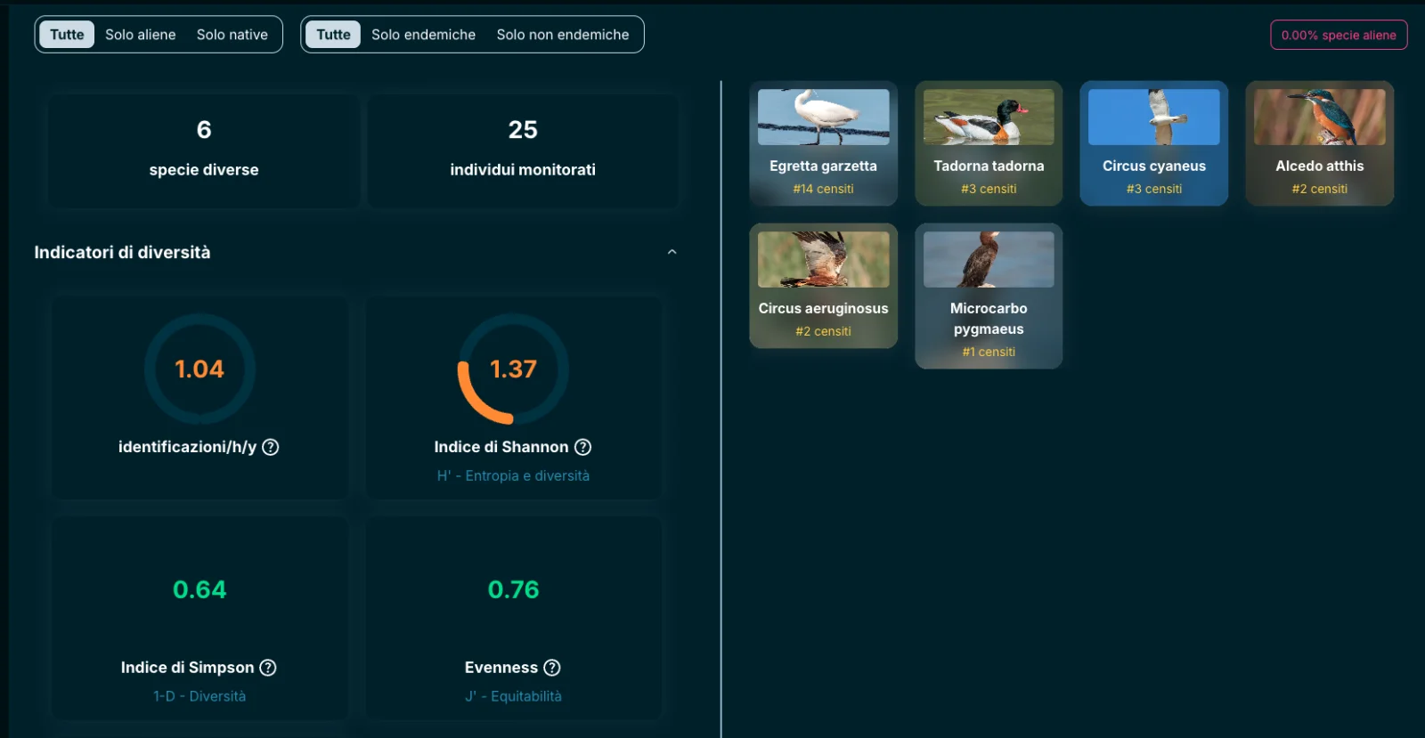Open help icon next to Evenness
Image resolution: width=1425 pixels, height=738 pixels.
point(552,668)
